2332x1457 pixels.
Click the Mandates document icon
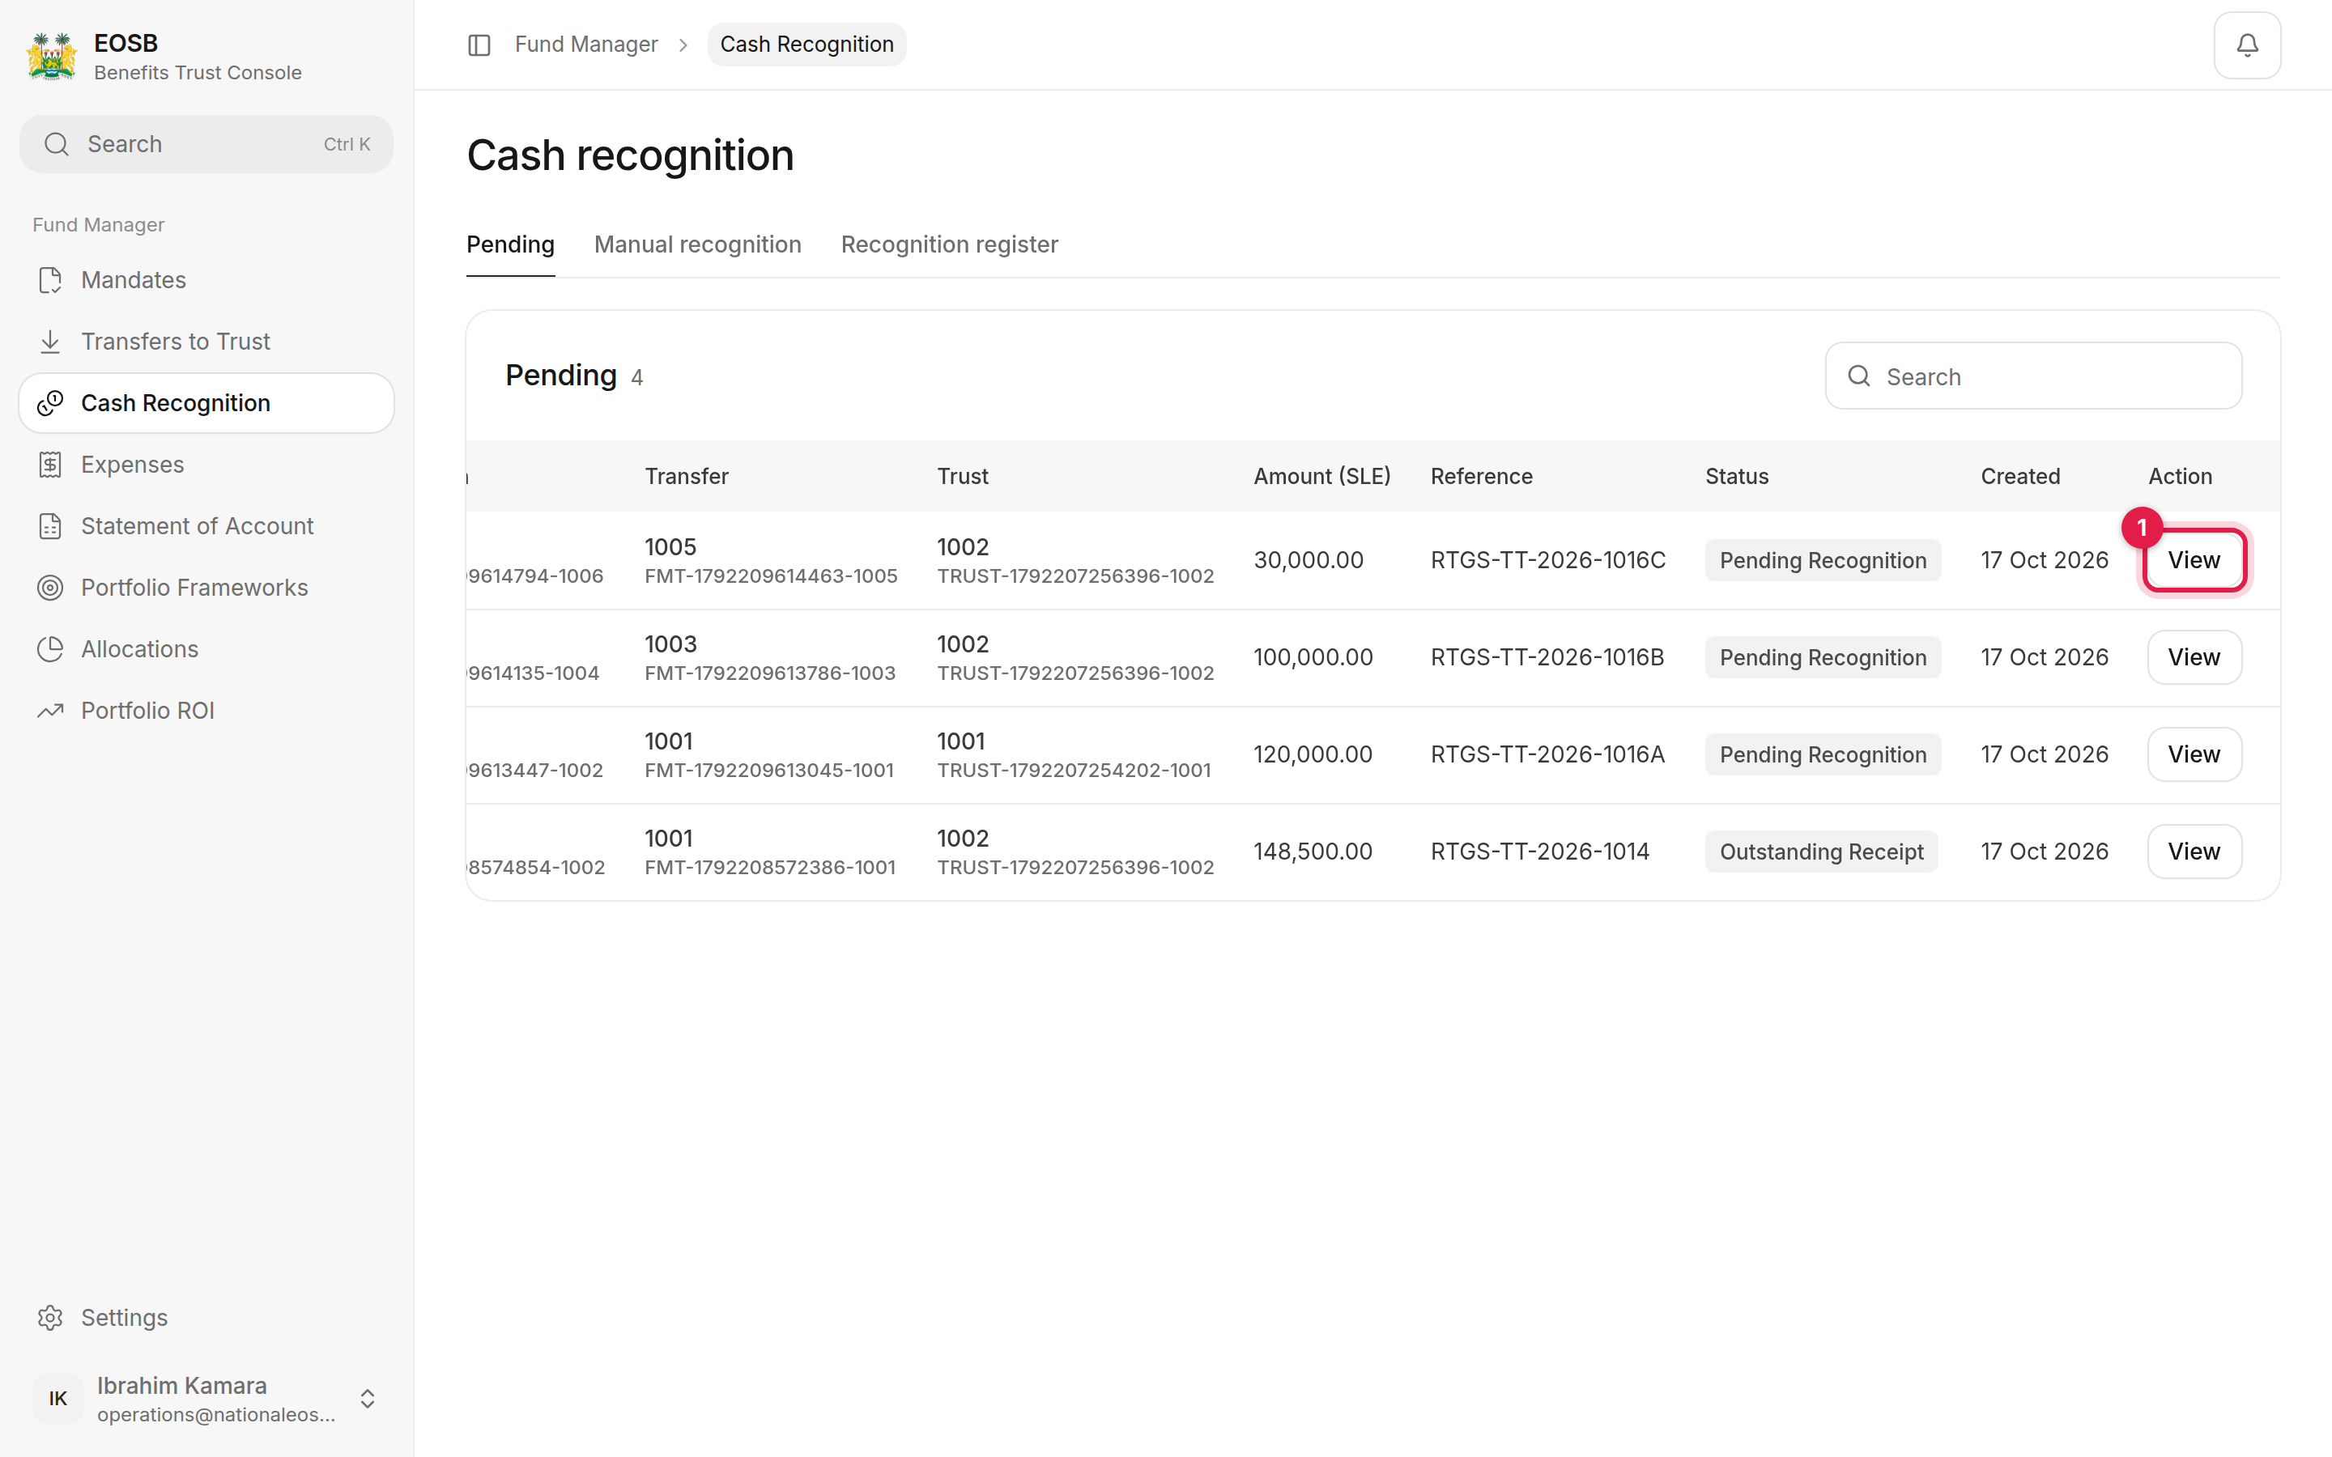click(x=50, y=280)
